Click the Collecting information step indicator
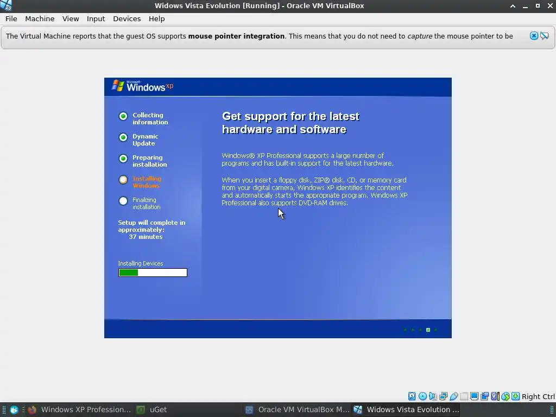This screenshot has width=556, height=417. (123, 116)
